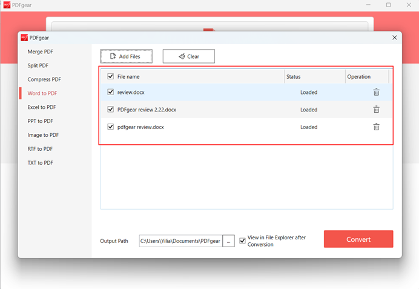Go to Excel to PDF
The image size is (419, 289).
(x=42, y=107)
